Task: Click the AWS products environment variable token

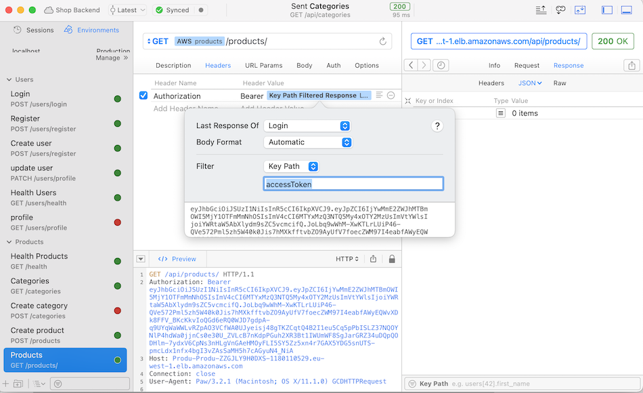Action: 199,41
